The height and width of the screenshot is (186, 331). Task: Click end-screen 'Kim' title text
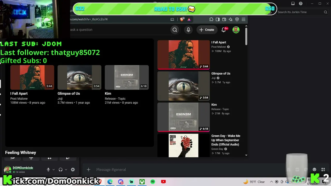click(108, 94)
